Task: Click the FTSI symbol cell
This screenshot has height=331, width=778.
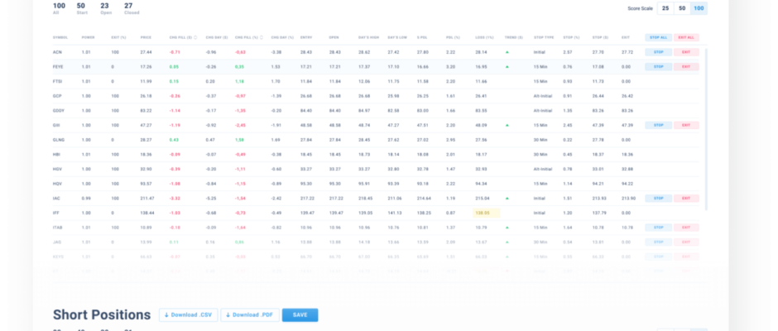Action: tap(57, 81)
